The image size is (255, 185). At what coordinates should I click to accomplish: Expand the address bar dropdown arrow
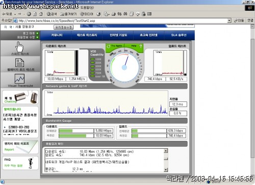[229, 21]
